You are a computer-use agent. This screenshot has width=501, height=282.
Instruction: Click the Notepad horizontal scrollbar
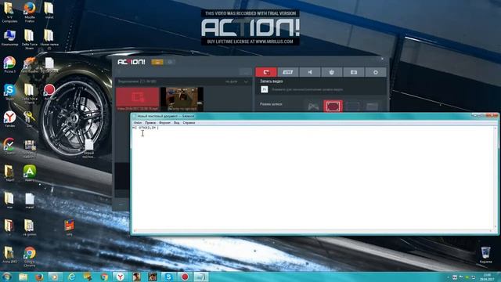pos(313,231)
